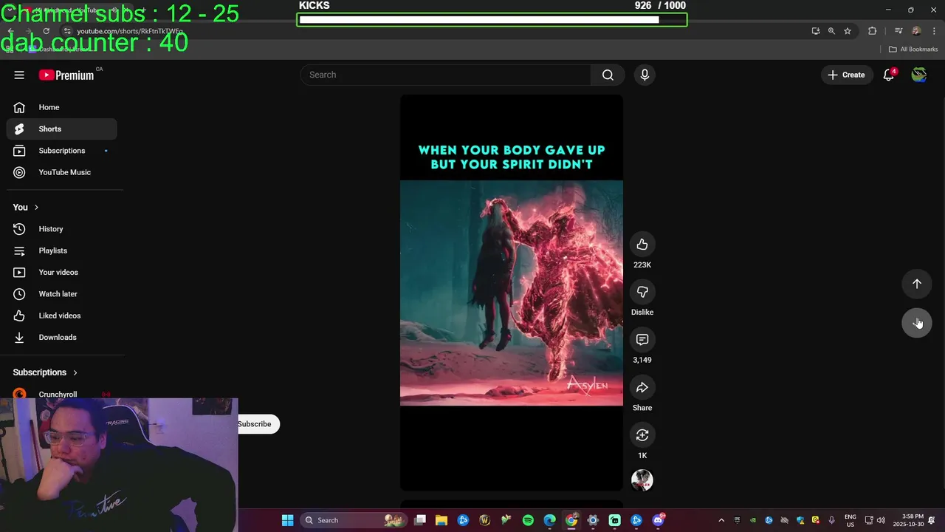Switch to Chrome in the taskbar

point(571,520)
